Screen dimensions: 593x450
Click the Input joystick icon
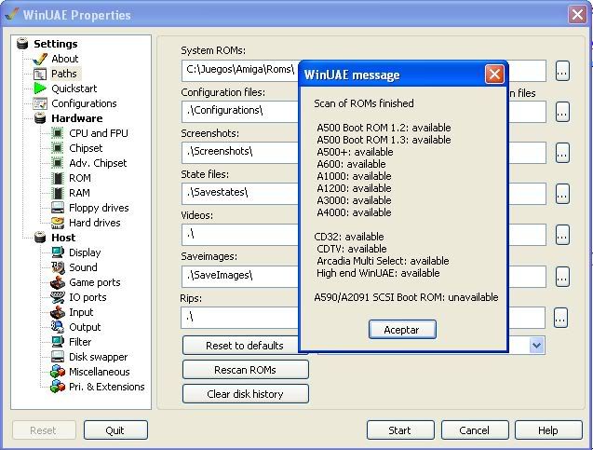coord(58,312)
